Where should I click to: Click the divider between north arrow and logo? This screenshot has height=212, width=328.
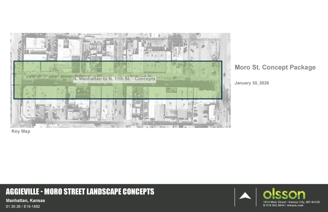tap(256, 197)
